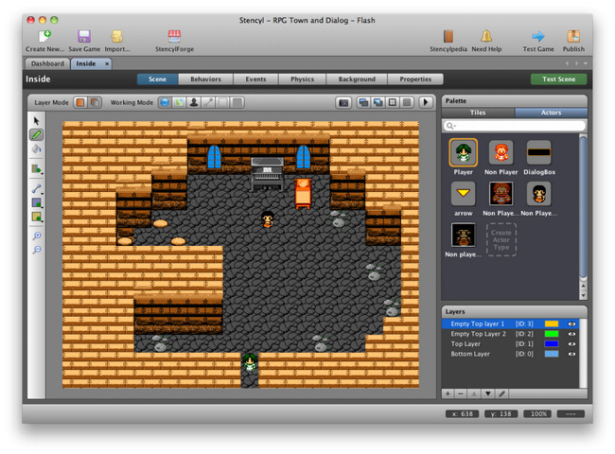The image size is (615, 454).
Task: Show previous tabs with left arrow
Action: pos(567,63)
